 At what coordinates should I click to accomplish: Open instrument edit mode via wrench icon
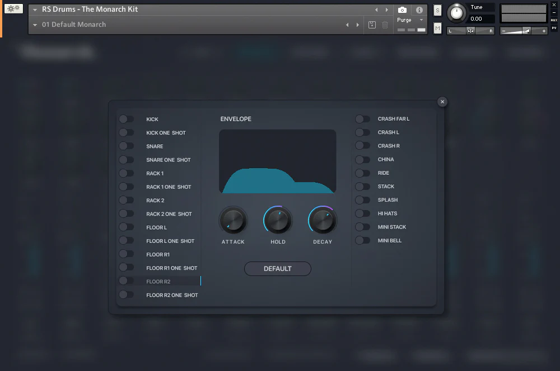click(13, 8)
